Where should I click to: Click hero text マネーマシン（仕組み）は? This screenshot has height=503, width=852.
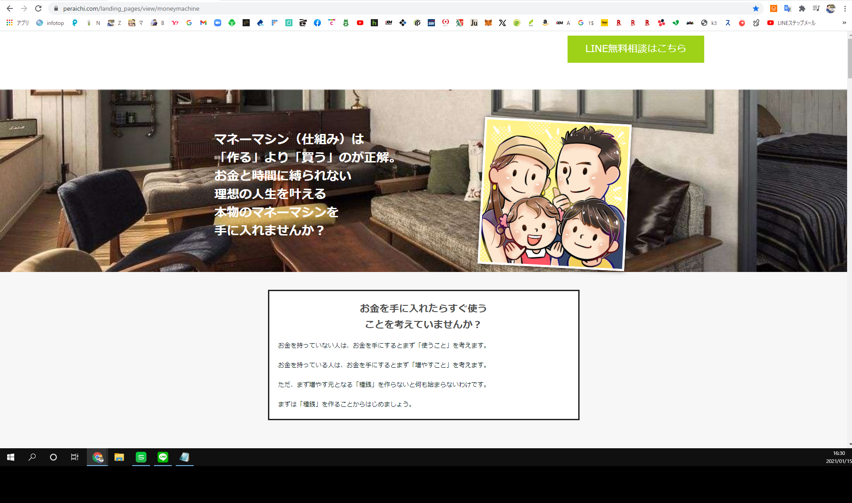click(x=289, y=139)
